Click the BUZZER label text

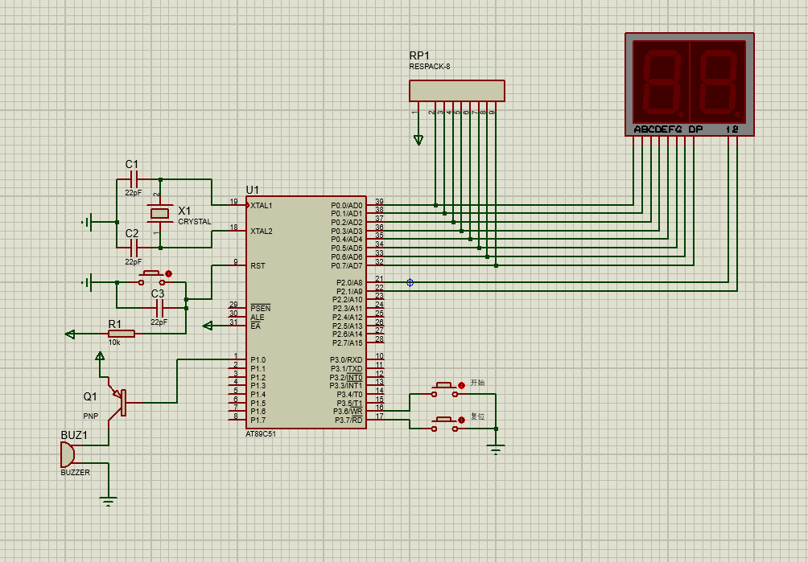(75, 473)
